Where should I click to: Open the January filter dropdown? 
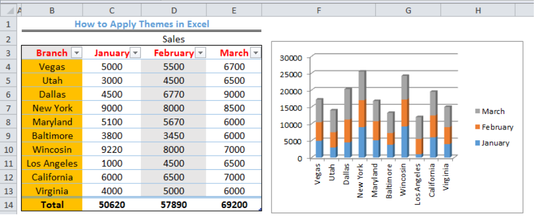135,53
